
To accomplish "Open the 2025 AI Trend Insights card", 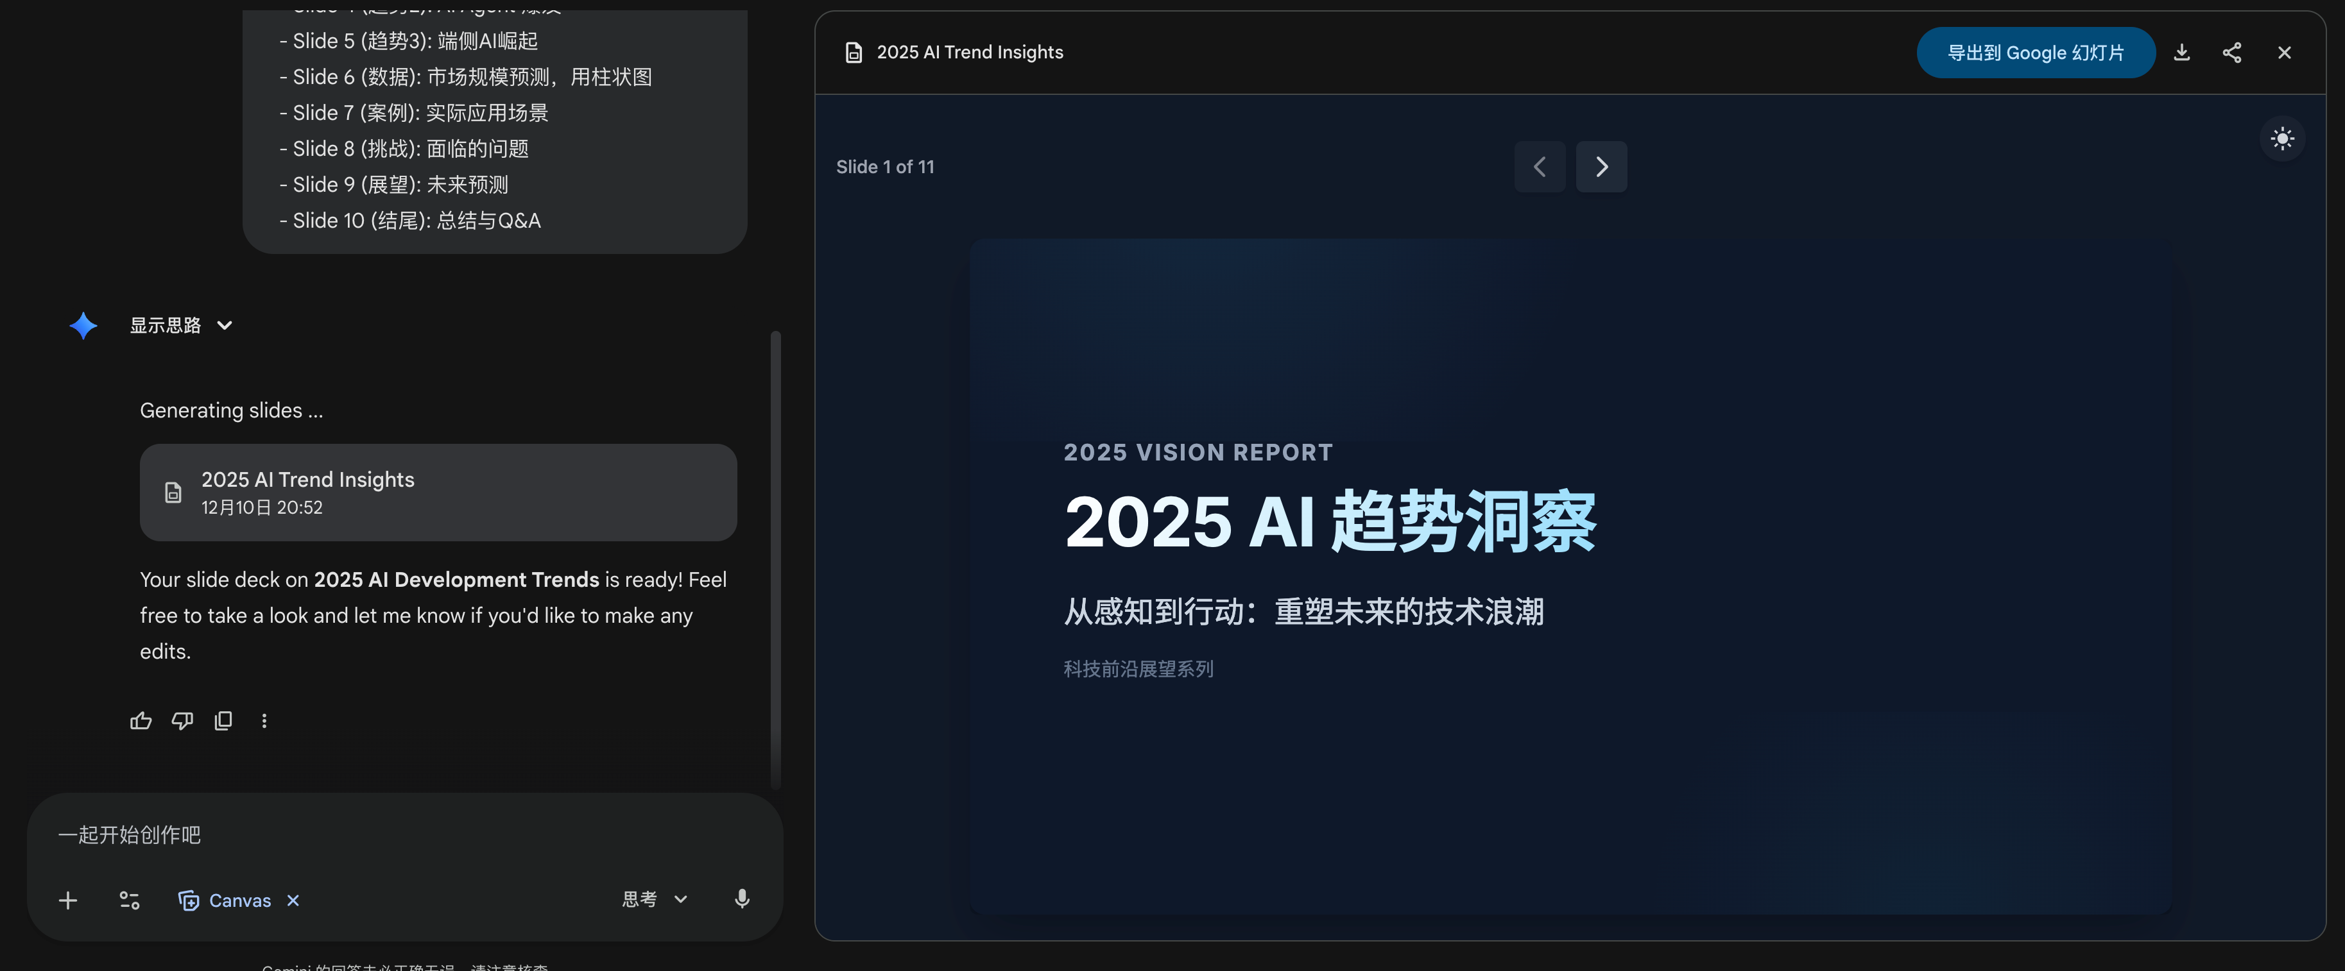I will click(438, 493).
